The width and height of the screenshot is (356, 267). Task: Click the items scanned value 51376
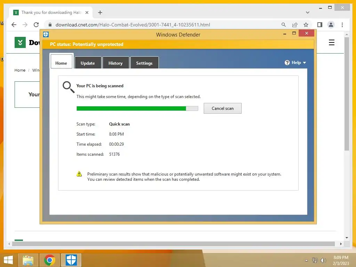(x=114, y=154)
